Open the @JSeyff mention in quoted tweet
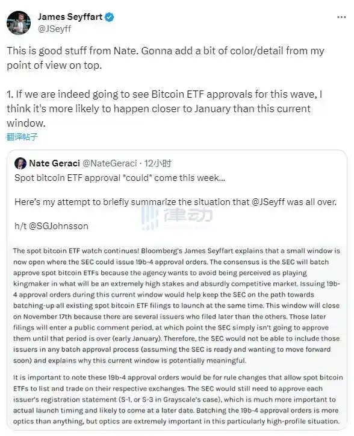The height and width of the screenshot is (436, 354). [x=268, y=202]
